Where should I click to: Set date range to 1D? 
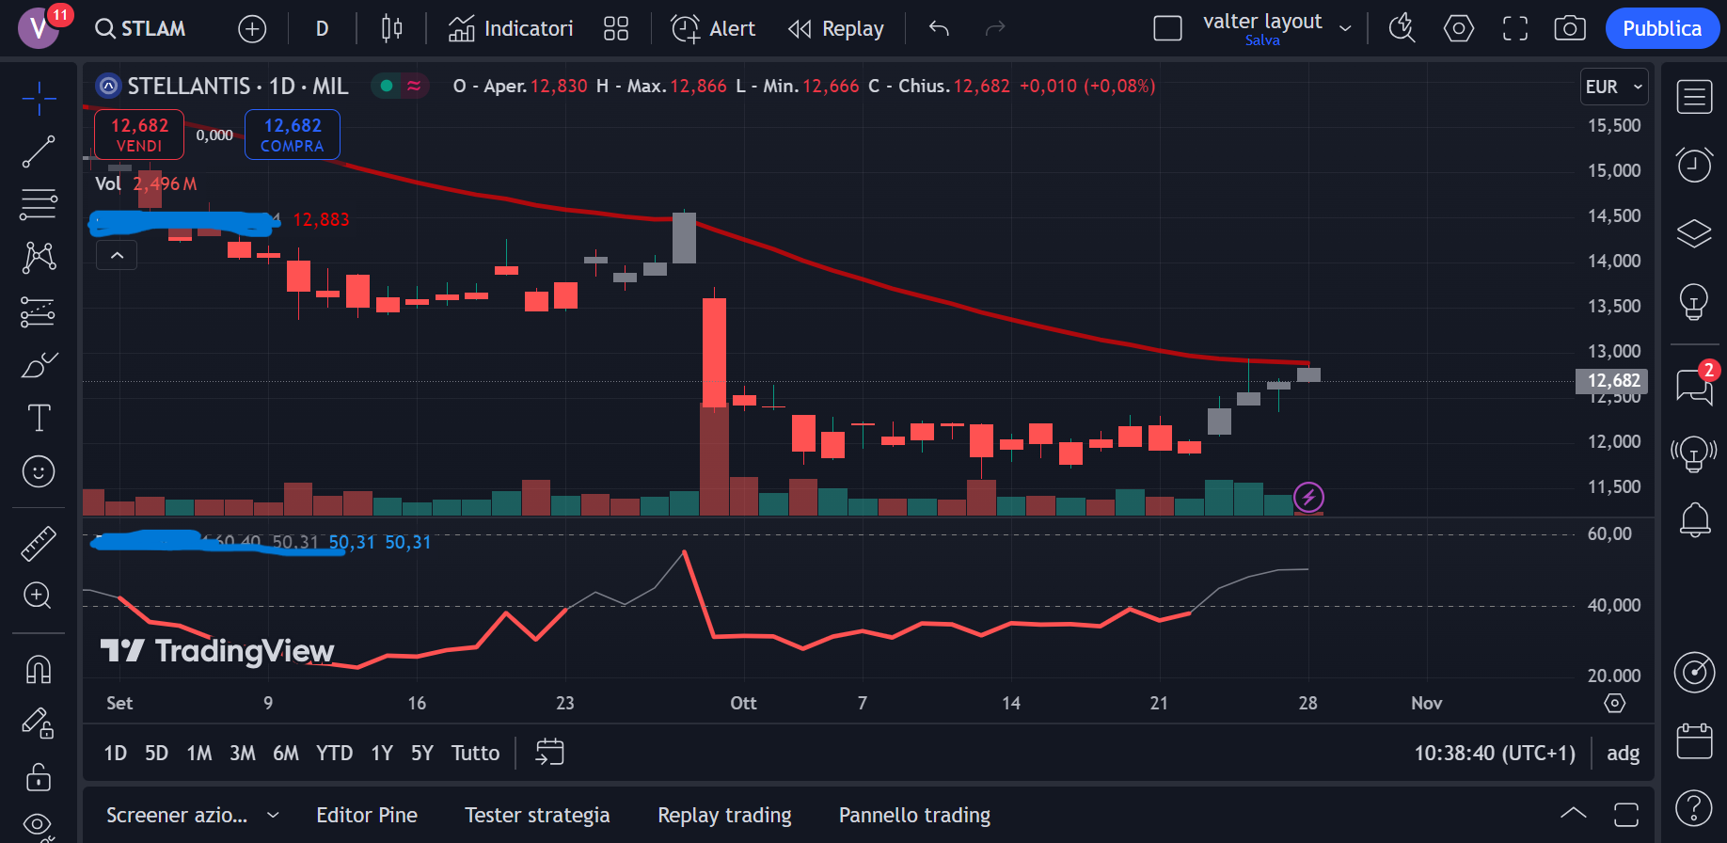pos(115,754)
